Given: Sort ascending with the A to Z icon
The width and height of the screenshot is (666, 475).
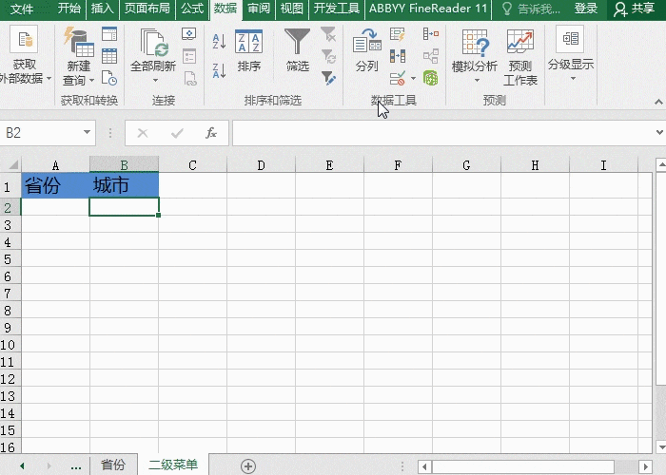Looking at the screenshot, I should (219, 41).
